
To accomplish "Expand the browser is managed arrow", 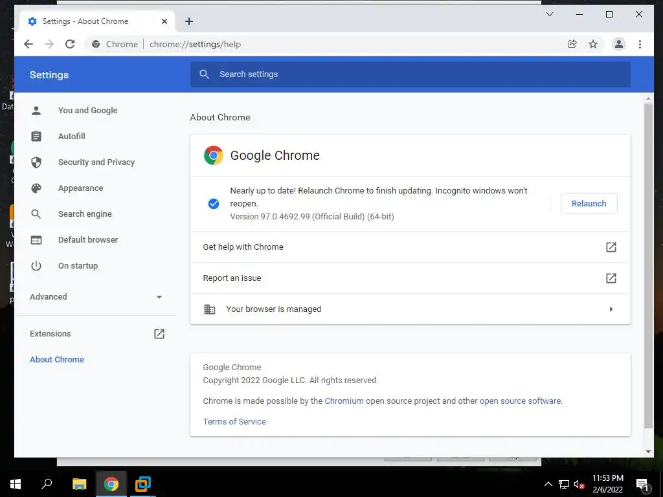I will 611,309.
